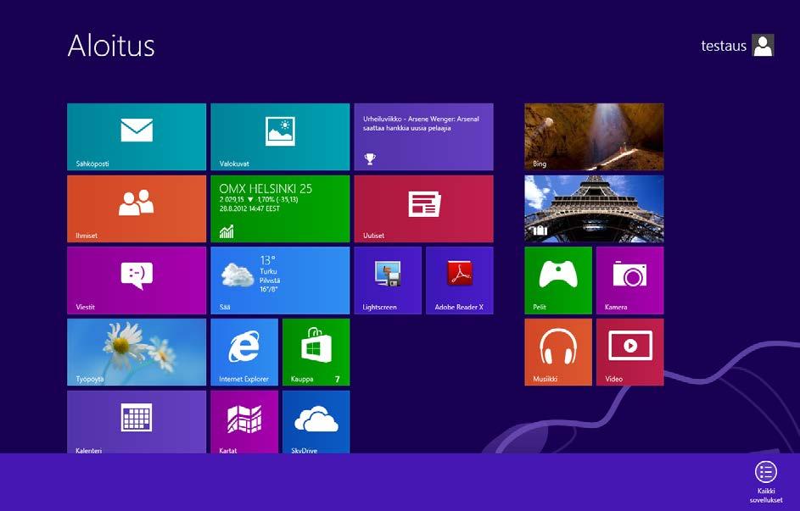Open the Ihmiset people tile
The height and width of the screenshot is (511, 800).
point(137,208)
